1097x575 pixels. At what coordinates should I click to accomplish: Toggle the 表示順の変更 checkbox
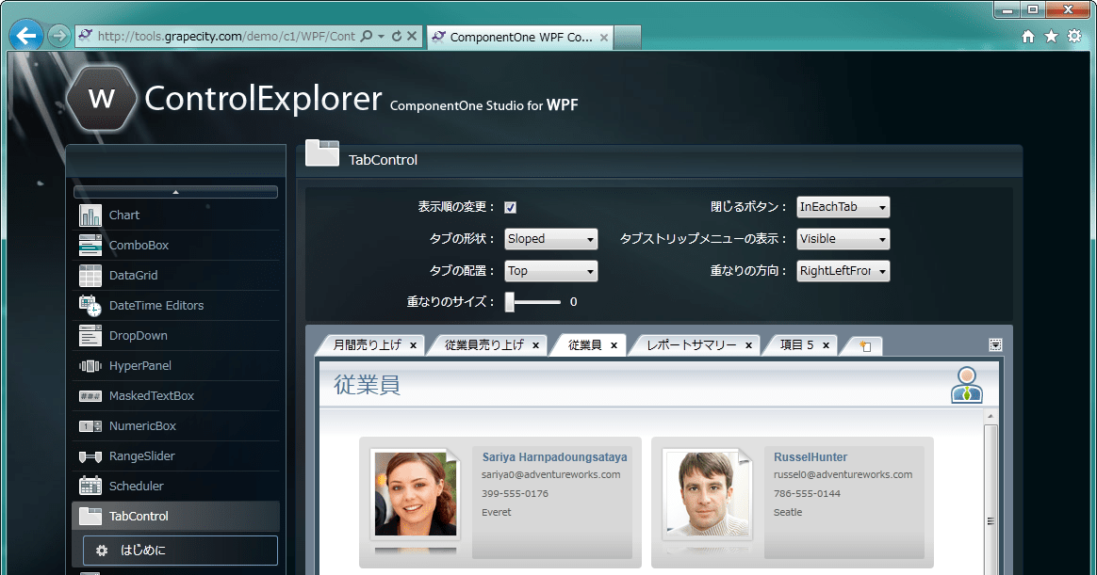pyautogui.click(x=510, y=207)
